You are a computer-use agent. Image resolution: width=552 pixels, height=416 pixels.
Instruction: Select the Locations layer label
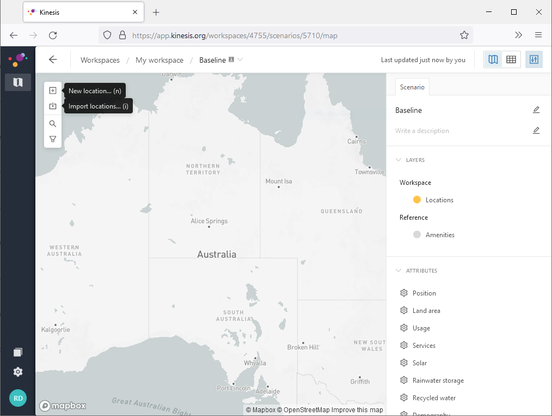tap(439, 200)
